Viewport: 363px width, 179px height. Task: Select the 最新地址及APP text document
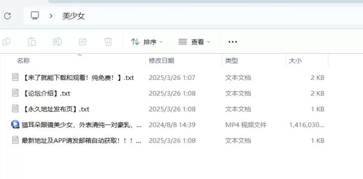coord(76,140)
